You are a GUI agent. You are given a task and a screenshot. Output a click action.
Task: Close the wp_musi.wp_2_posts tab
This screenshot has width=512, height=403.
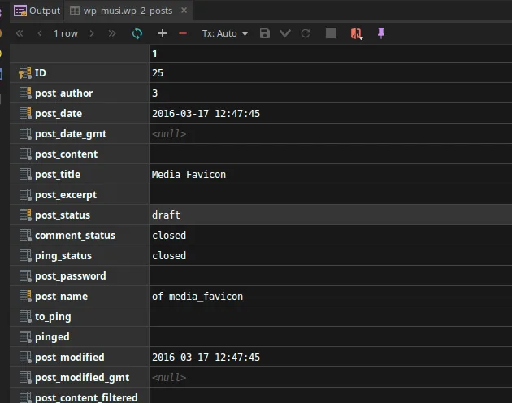pyautogui.click(x=184, y=11)
